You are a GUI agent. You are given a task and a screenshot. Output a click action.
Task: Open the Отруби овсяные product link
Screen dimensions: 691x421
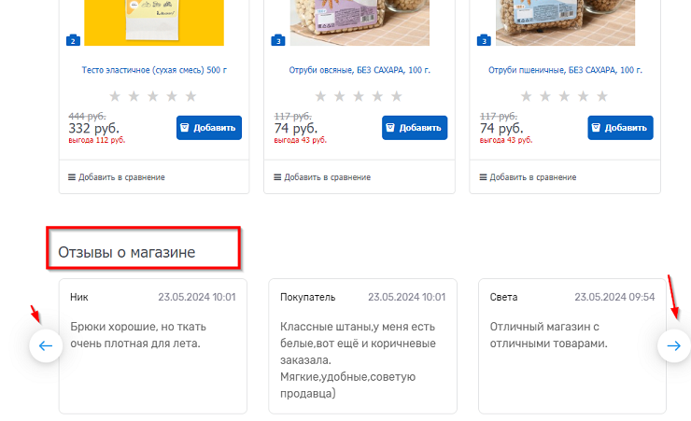[x=360, y=70]
